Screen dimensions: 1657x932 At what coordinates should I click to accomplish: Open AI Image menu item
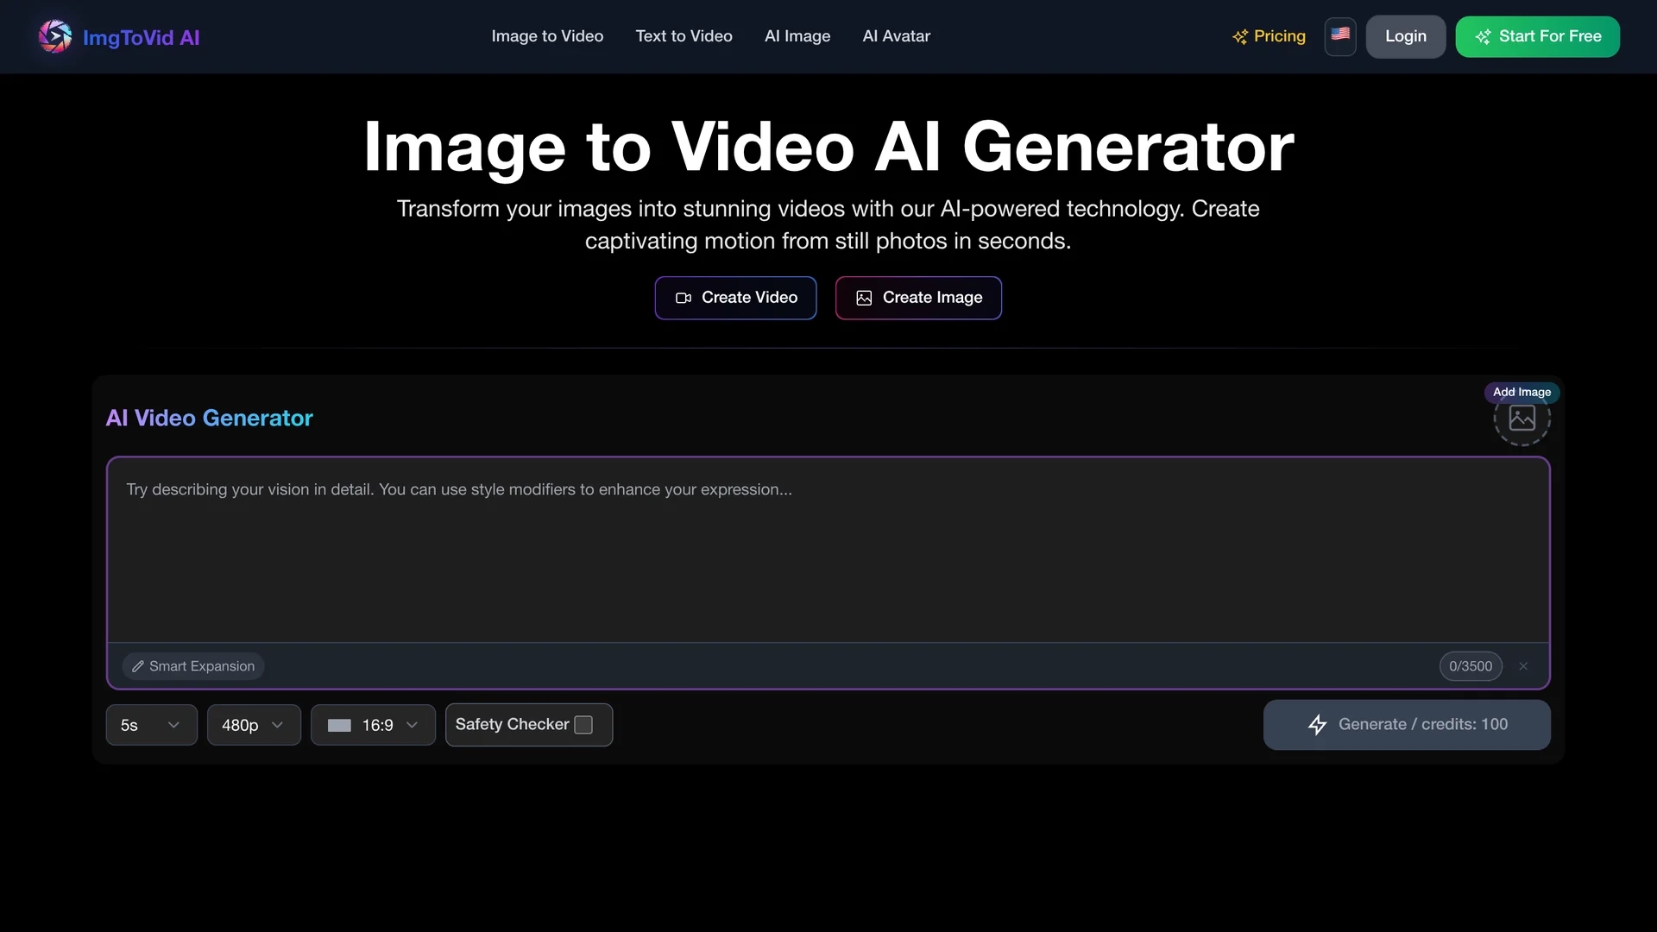(x=797, y=36)
